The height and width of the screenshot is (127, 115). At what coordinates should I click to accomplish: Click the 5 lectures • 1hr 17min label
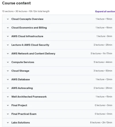101,54
